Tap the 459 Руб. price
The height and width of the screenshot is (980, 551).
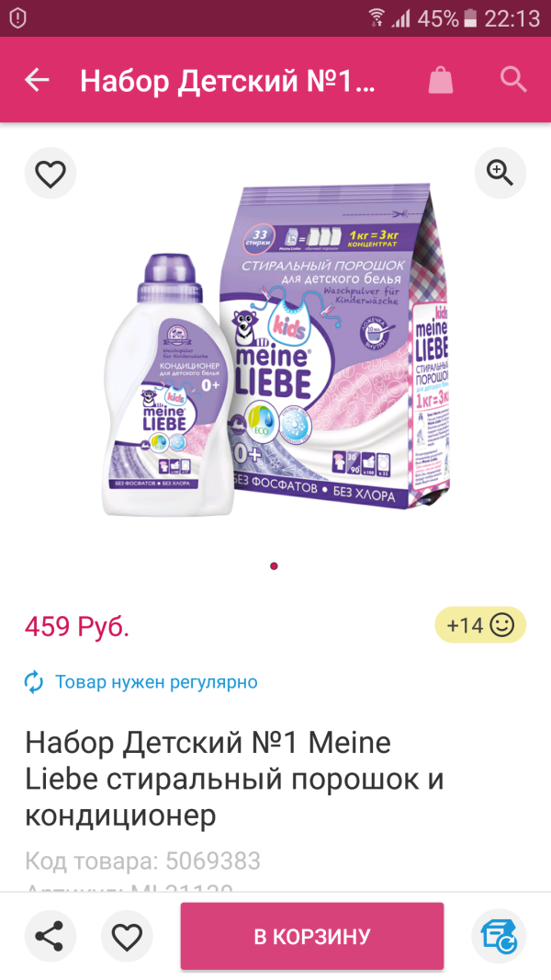[x=77, y=626]
